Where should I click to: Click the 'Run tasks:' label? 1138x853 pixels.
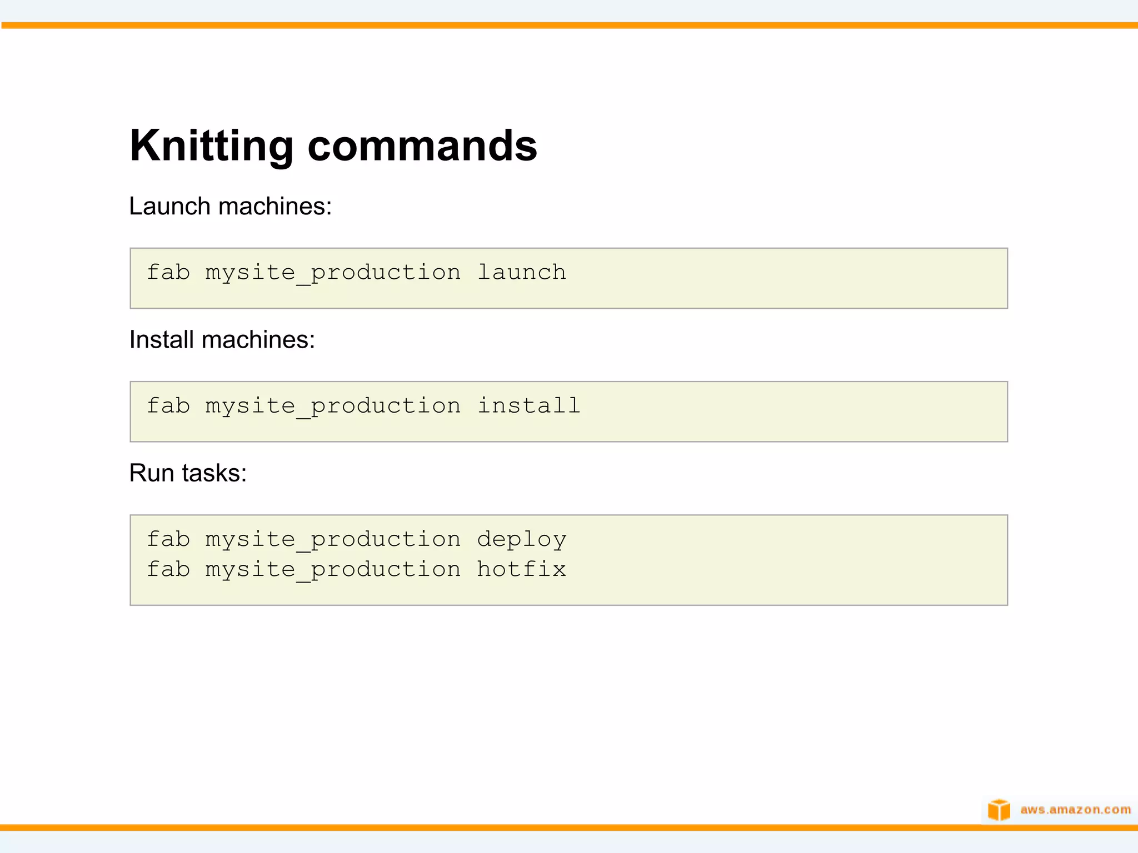pyautogui.click(x=188, y=473)
